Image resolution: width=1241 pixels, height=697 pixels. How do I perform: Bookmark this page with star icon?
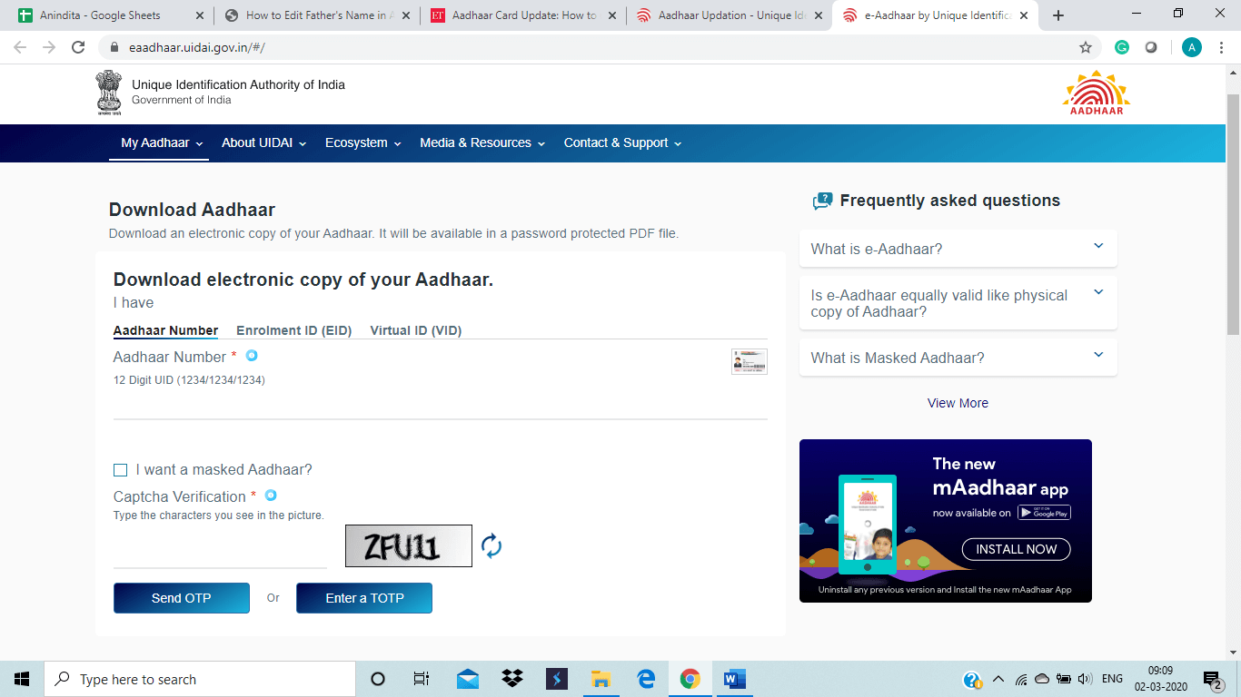(x=1085, y=47)
